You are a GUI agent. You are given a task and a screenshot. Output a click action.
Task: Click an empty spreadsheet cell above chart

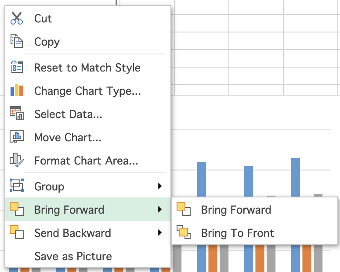point(256,44)
